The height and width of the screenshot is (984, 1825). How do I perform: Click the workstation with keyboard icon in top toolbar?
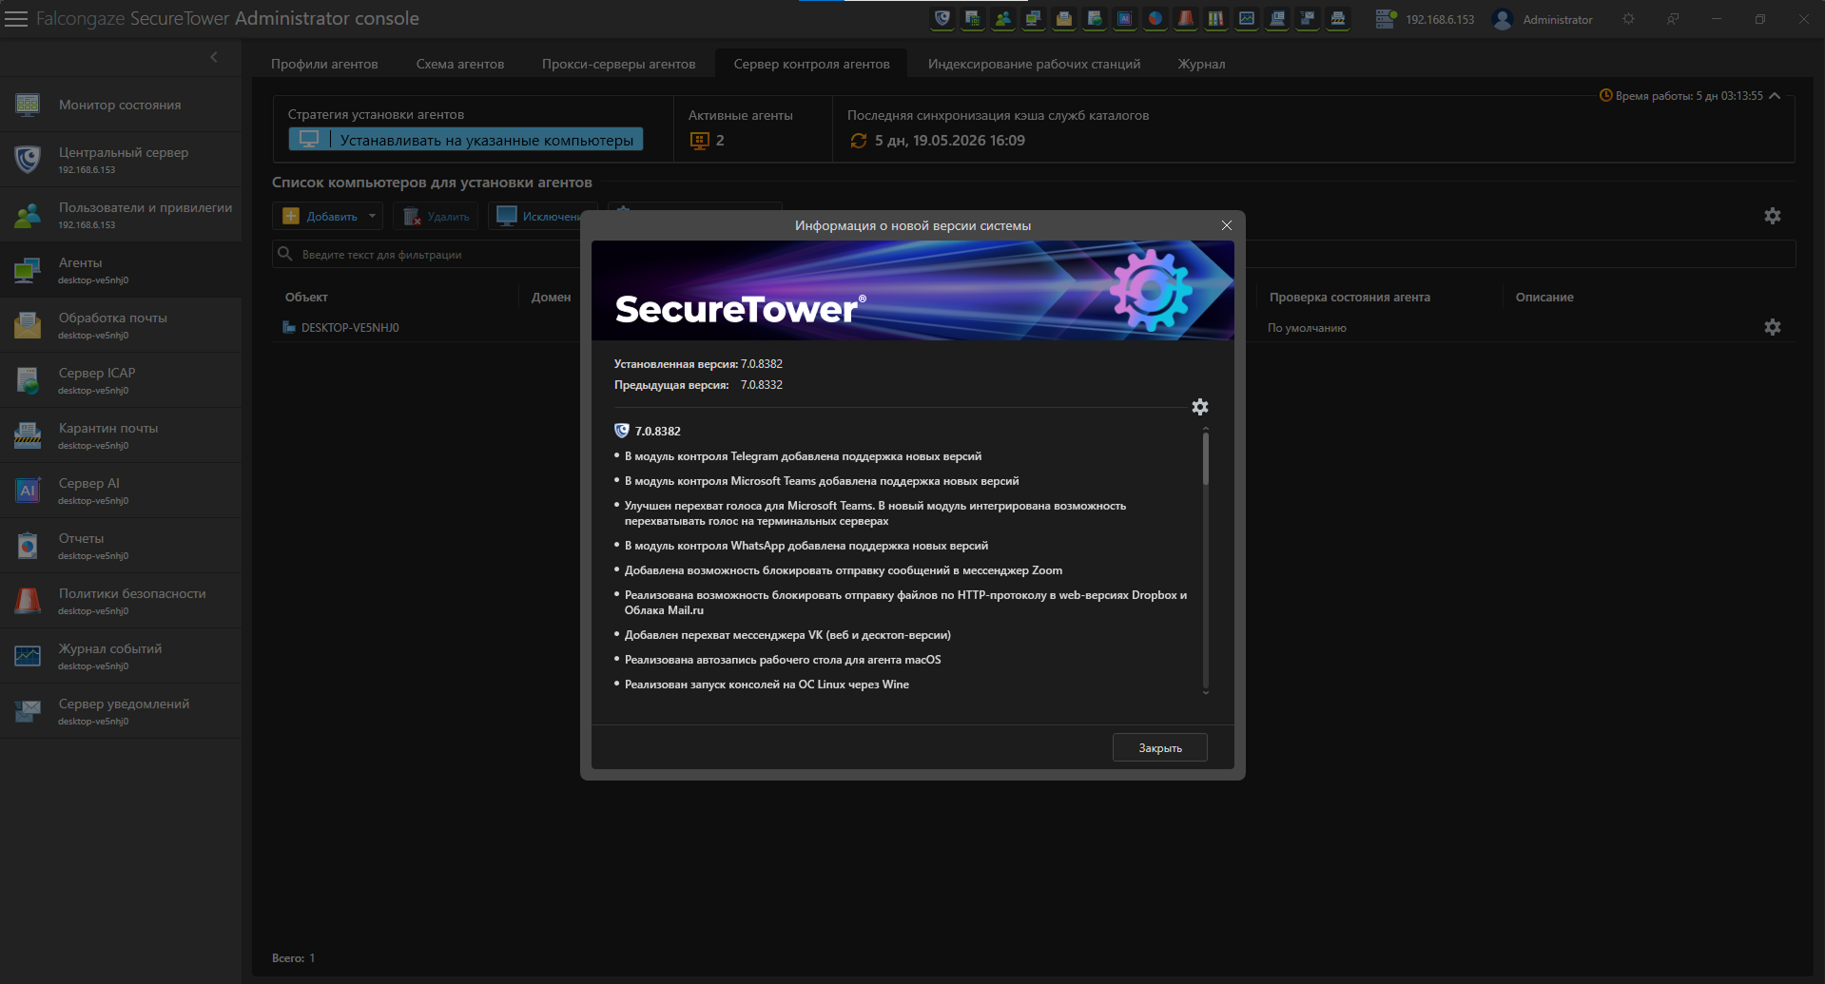pos(1277,18)
